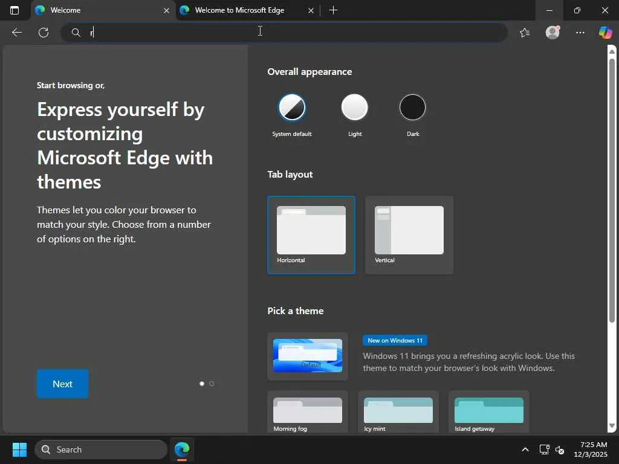The image size is (619, 464).
Task: Add a new tab with plus icon
Action: pos(333,10)
